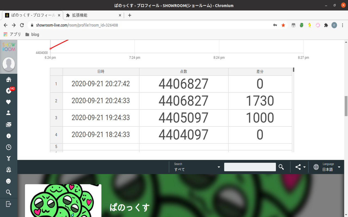Select row header 4 in the table
Viewport: 348px width, 217px height.
coord(56,135)
